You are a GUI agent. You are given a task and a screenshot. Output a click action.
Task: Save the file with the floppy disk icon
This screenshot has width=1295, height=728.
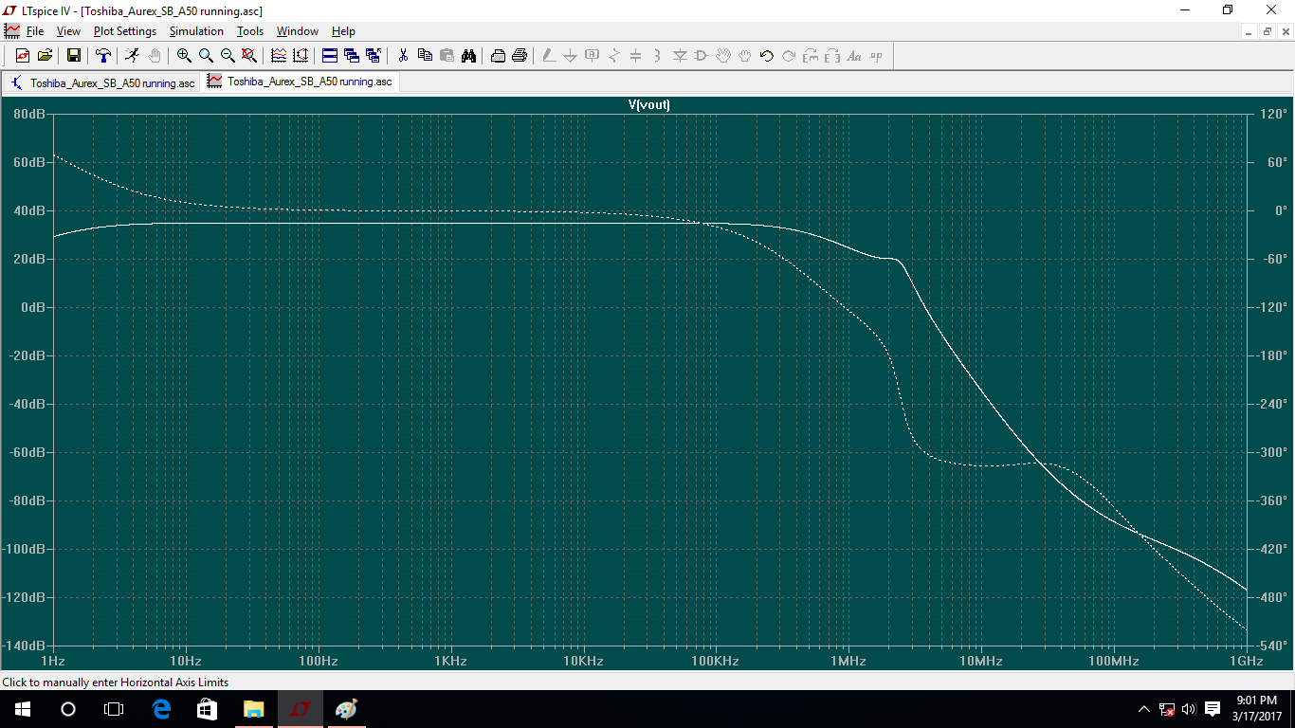click(x=73, y=56)
